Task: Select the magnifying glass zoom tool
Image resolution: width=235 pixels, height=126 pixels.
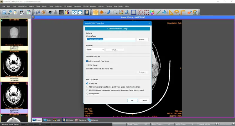Action: coord(115,12)
